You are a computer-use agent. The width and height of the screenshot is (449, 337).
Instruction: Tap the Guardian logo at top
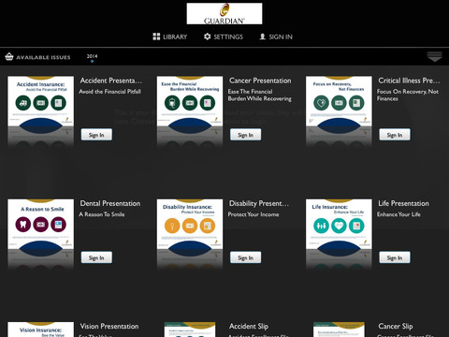(x=224, y=14)
